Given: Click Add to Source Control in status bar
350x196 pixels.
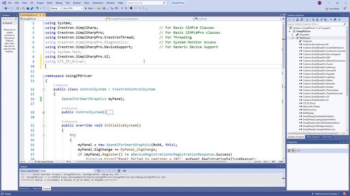Looking at the screenshot, I should coord(326,194).
